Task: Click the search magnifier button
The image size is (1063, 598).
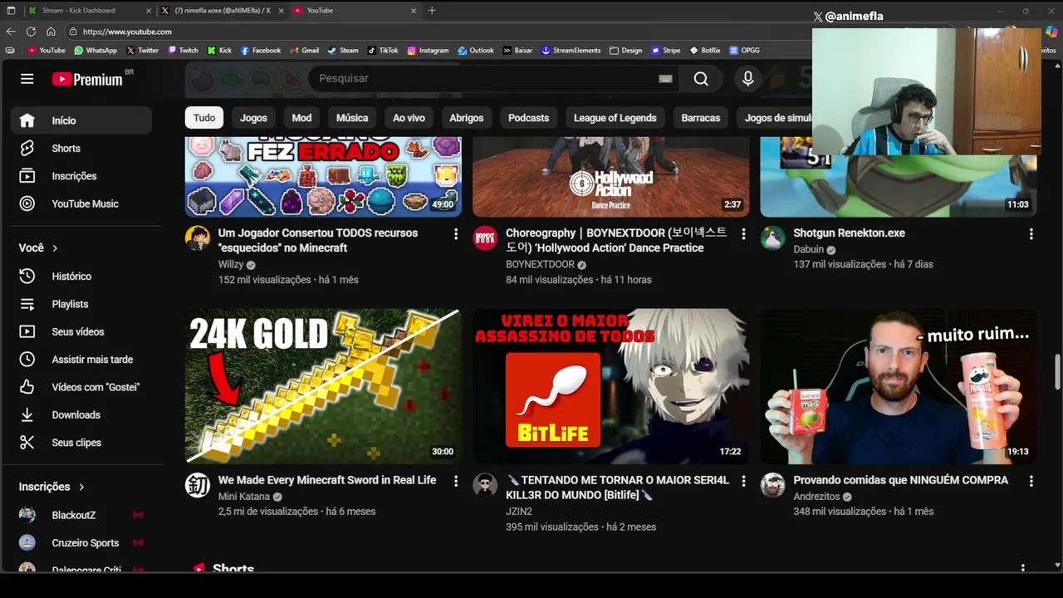Action: pyautogui.click(x=701, y=78)
